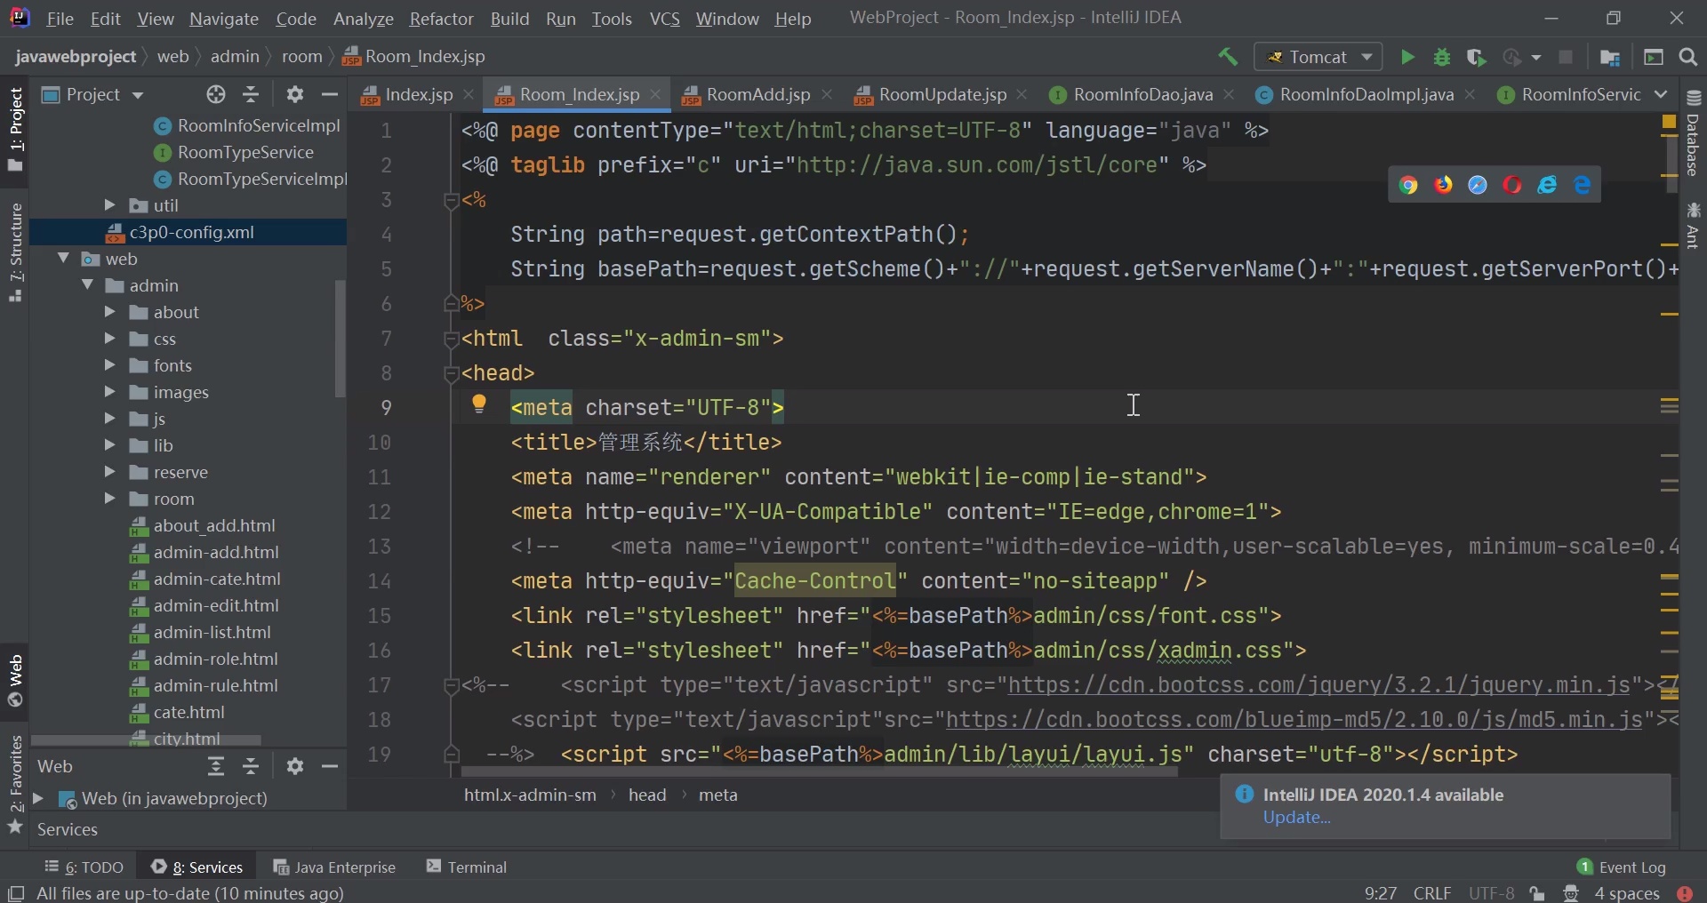Open the Refactor menu
Viewport: 1707px width, 903px height.
pos(441,19)
